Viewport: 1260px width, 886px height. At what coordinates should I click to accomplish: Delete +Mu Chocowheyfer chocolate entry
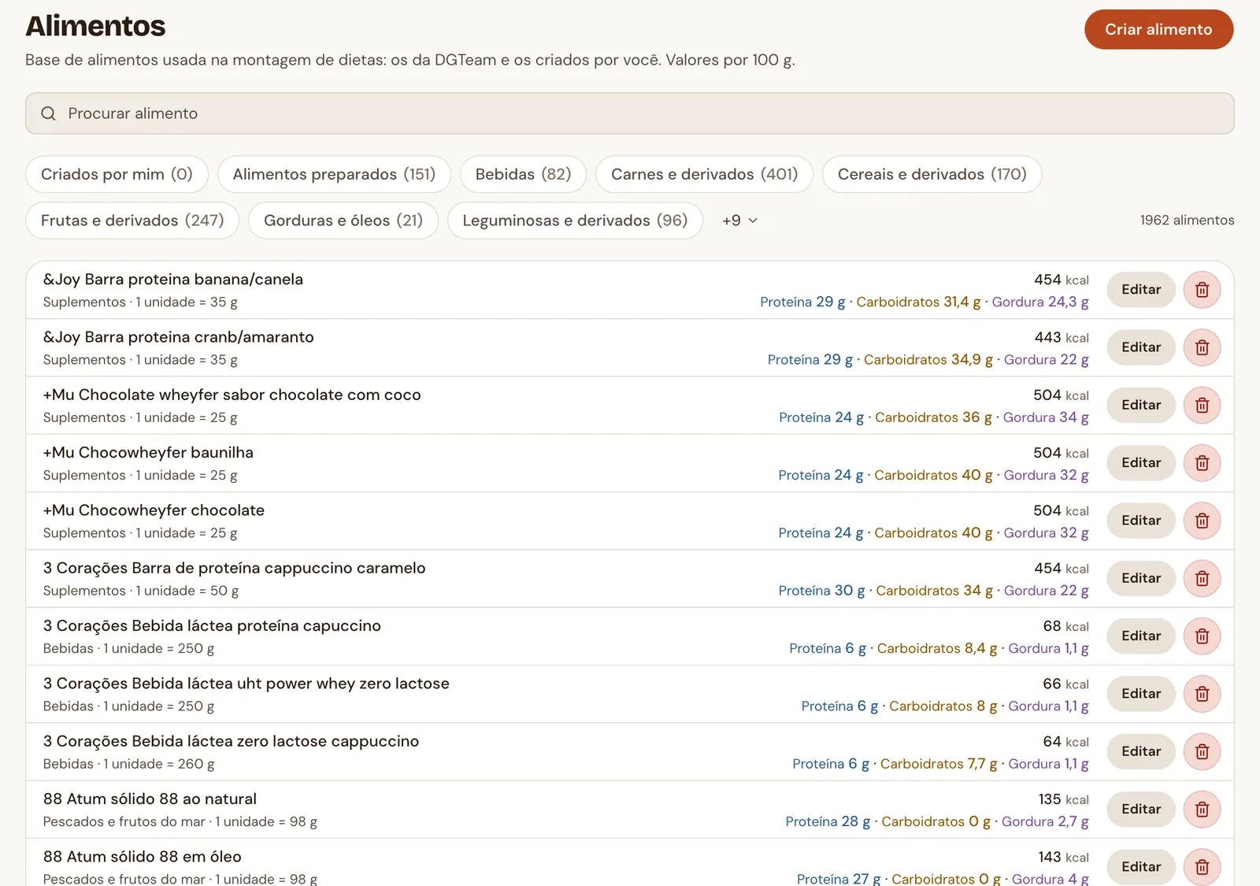pos(1202,521)
